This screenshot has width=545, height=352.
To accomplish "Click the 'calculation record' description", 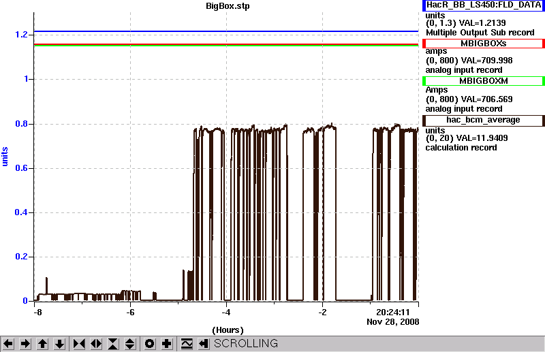I will pyautogui.click(x=461, y=148).
